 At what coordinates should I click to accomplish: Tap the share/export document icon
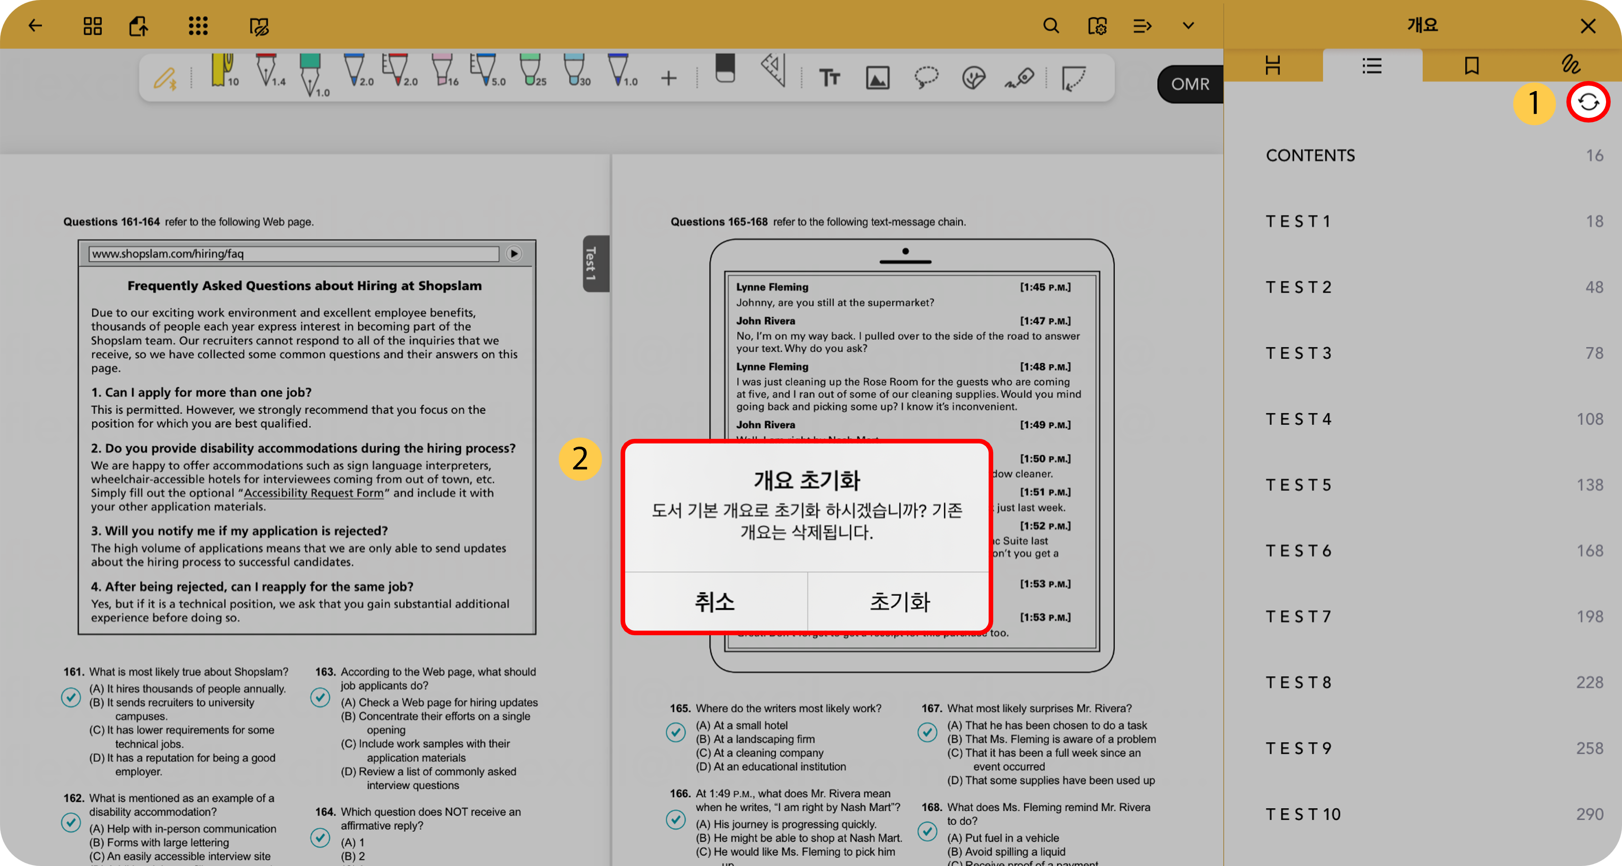click(x=138, y=26)
